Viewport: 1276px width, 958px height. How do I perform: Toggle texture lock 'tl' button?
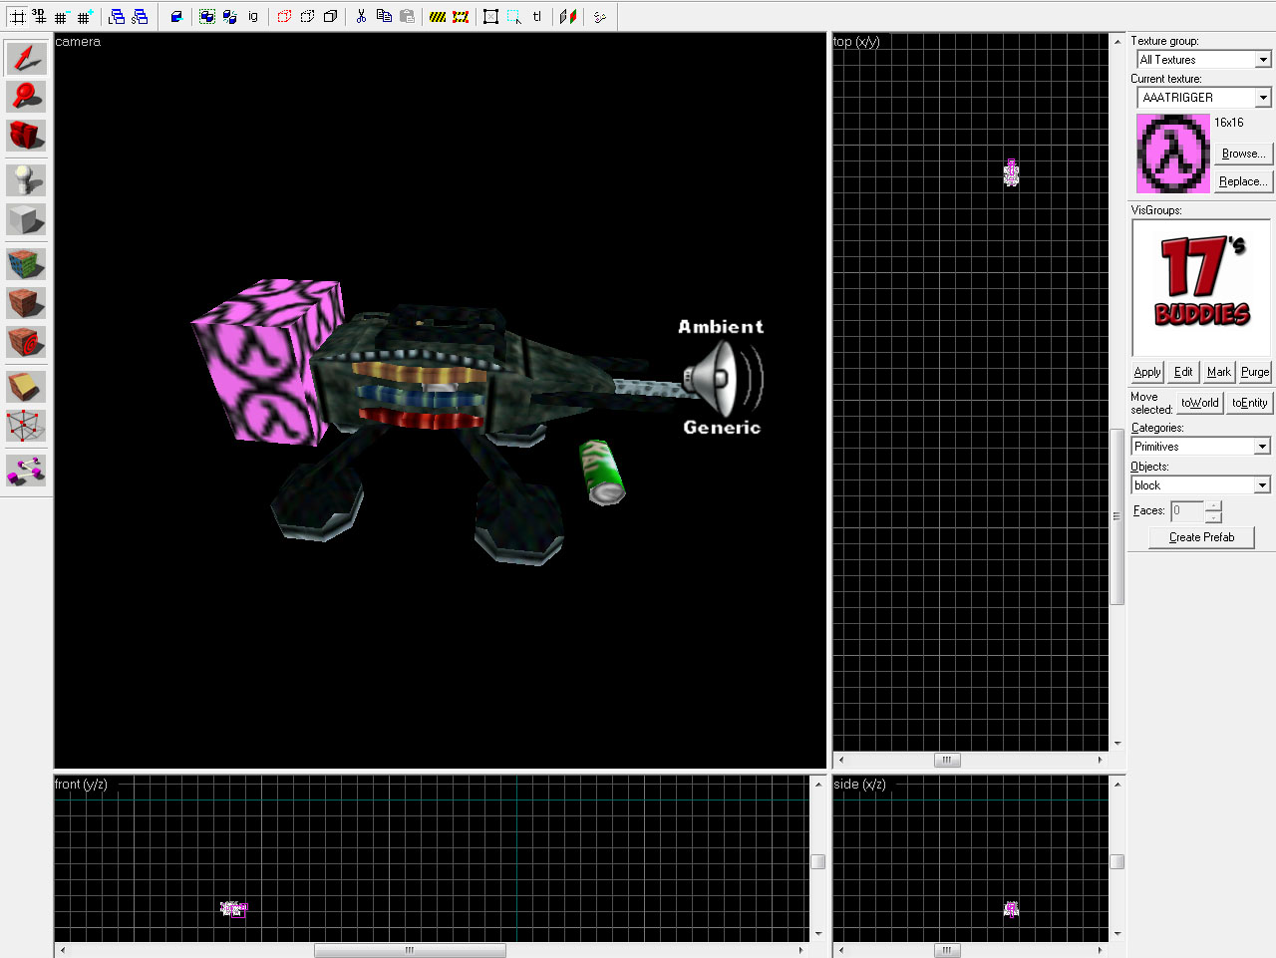pos(536,16)
